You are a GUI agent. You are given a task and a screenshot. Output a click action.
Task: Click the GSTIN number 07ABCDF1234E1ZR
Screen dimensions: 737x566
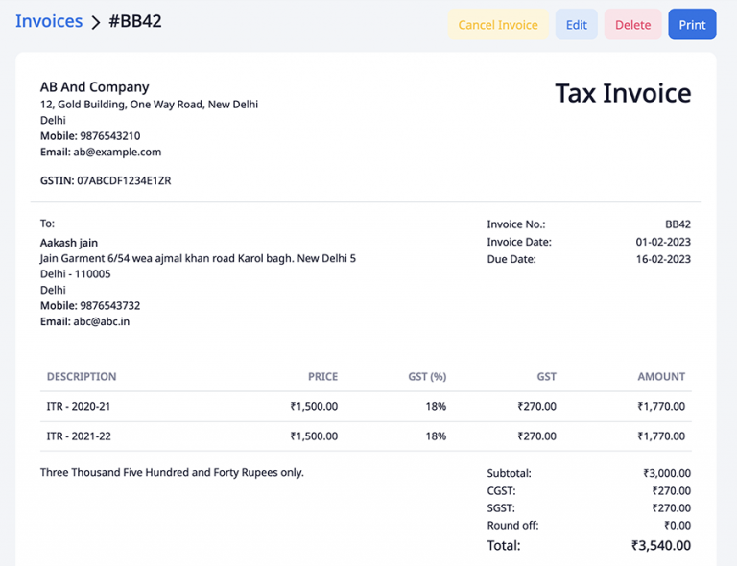click(124, 180)
